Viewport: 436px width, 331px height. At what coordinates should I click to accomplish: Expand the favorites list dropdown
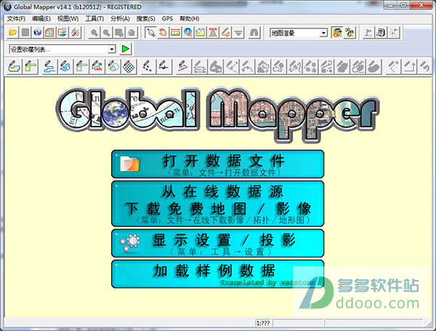pos(111,49)
